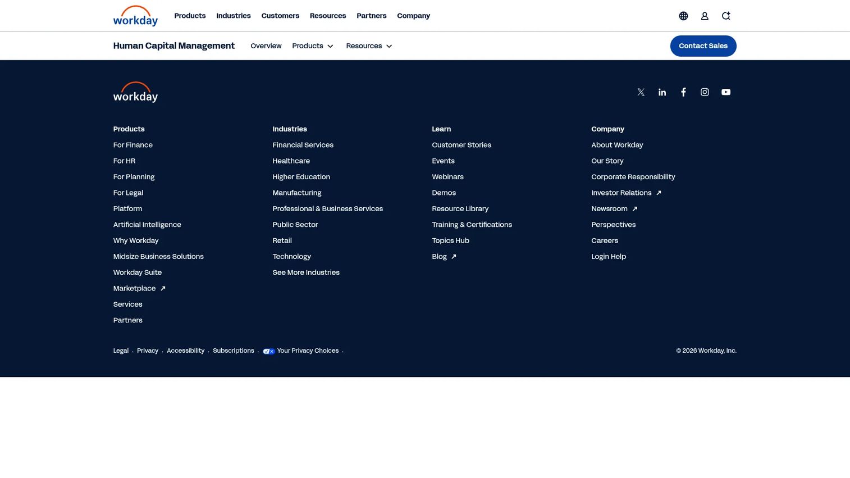Go to Customer Stories
This screenshot has width=850, height=478.
(x=461, y=145)
